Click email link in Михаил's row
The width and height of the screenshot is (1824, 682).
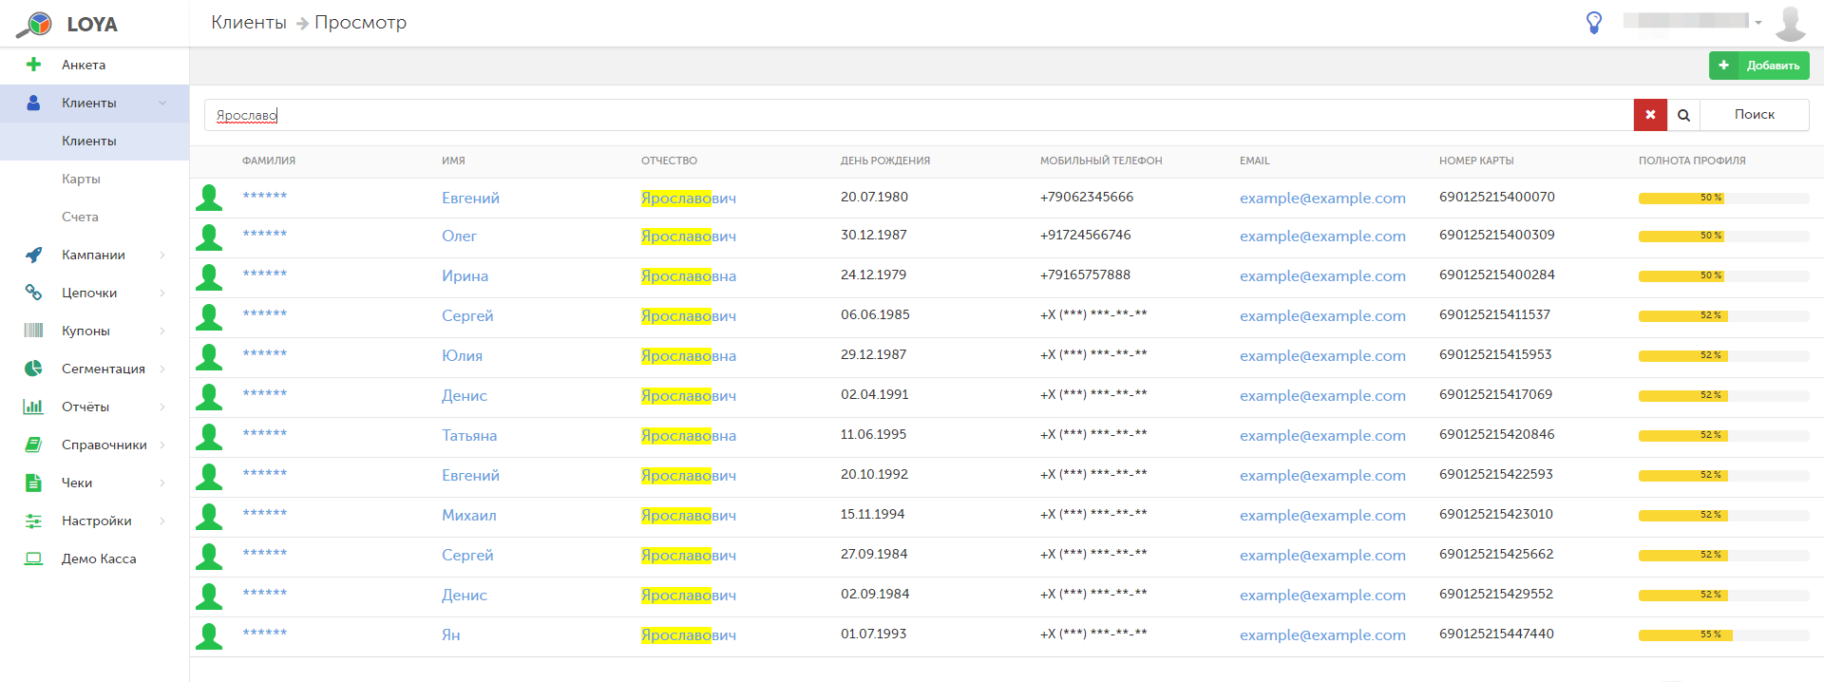[x=1322, y=515]
